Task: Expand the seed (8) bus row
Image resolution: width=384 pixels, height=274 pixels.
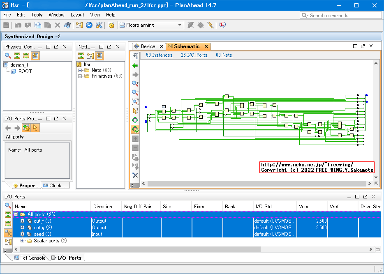Action: coord(22,234)
